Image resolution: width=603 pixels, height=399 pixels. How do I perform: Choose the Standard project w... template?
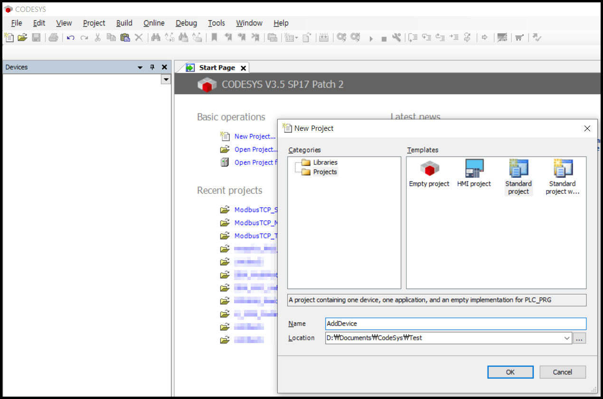point(563,177)
